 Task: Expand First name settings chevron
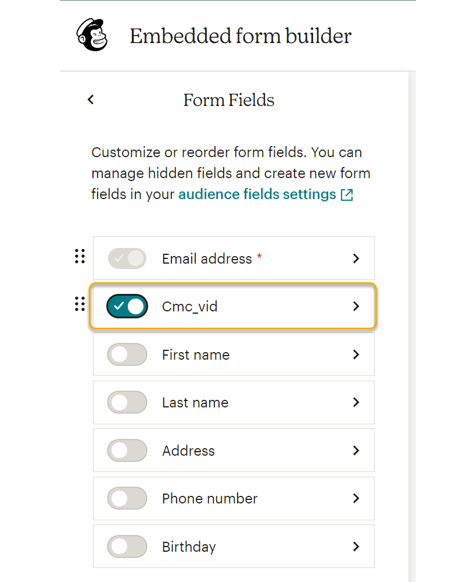click(x=356, y=354)
